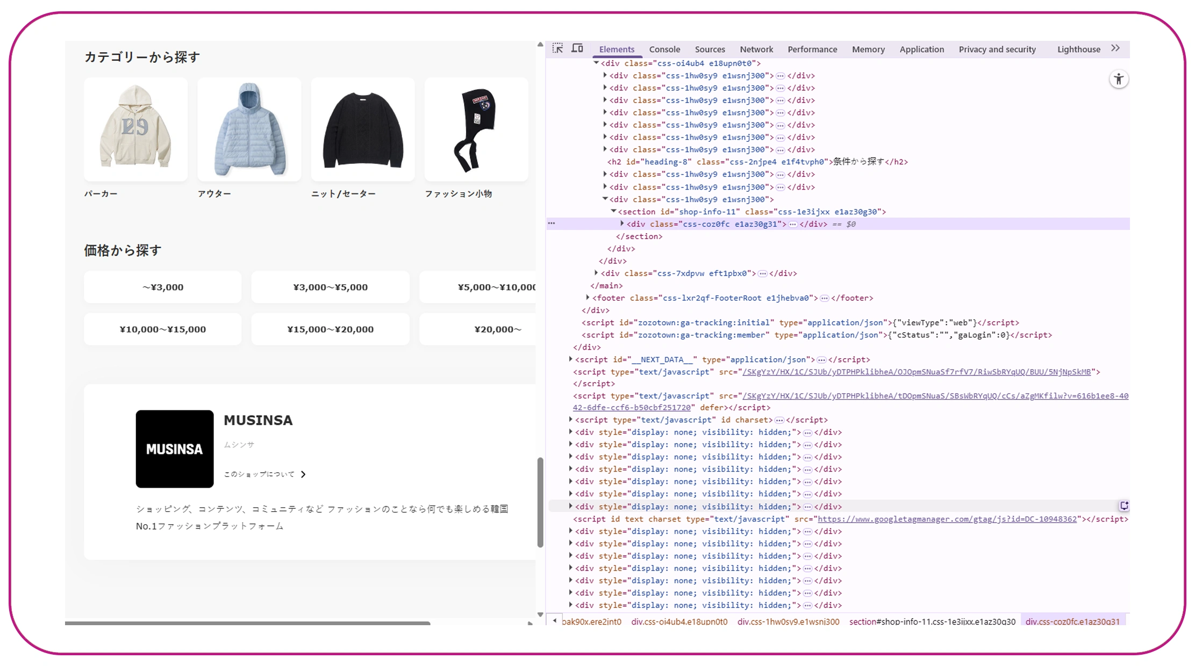Show more DevTools tabs chevron
Screen dimensions: 1195x666
coord(1115,48)
